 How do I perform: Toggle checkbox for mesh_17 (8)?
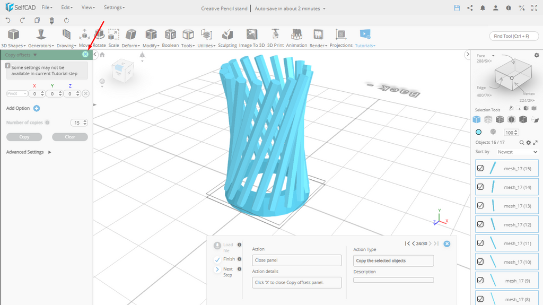(x=480, y=299)
